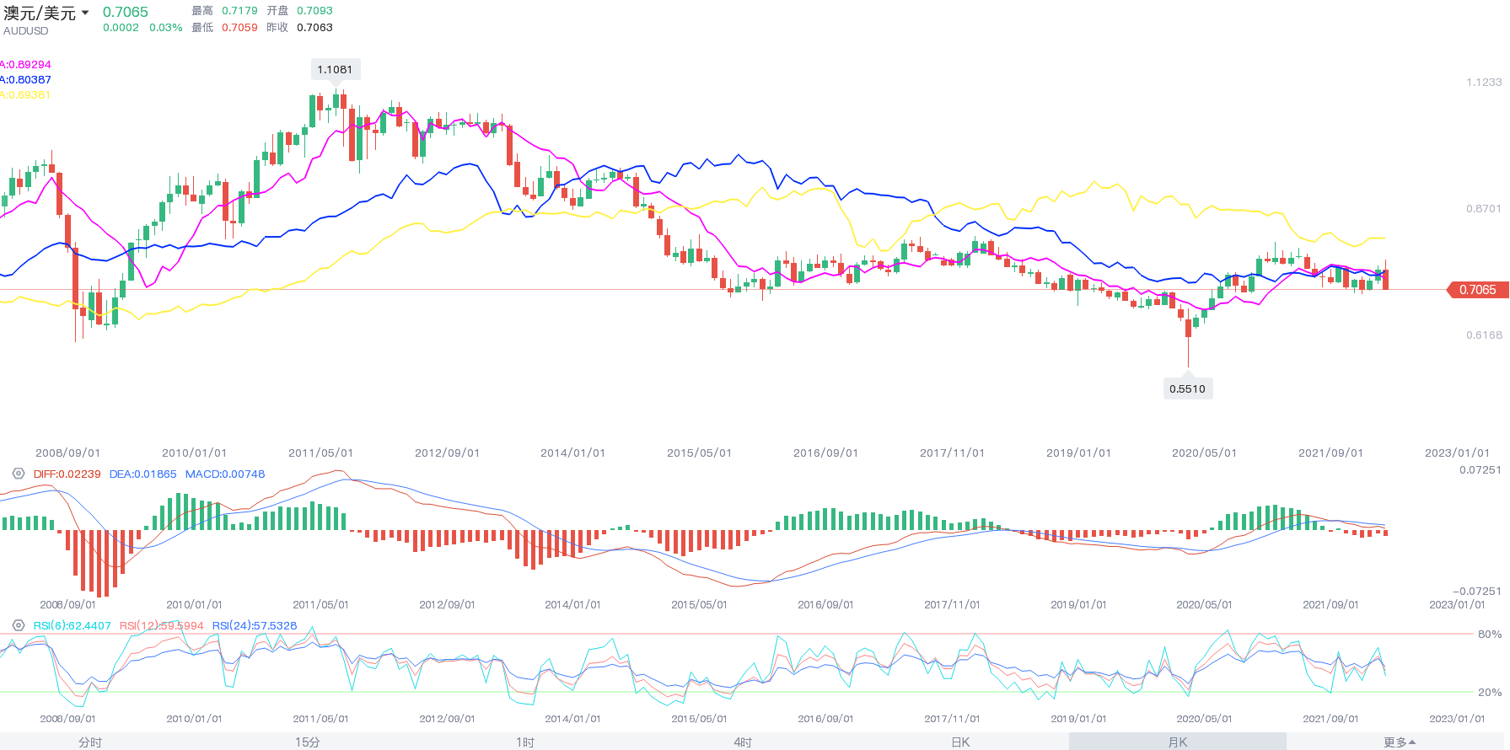1510x750 pixels.
Task: Select the DEA:0.01865 indicator label
Action: [142, 474]
